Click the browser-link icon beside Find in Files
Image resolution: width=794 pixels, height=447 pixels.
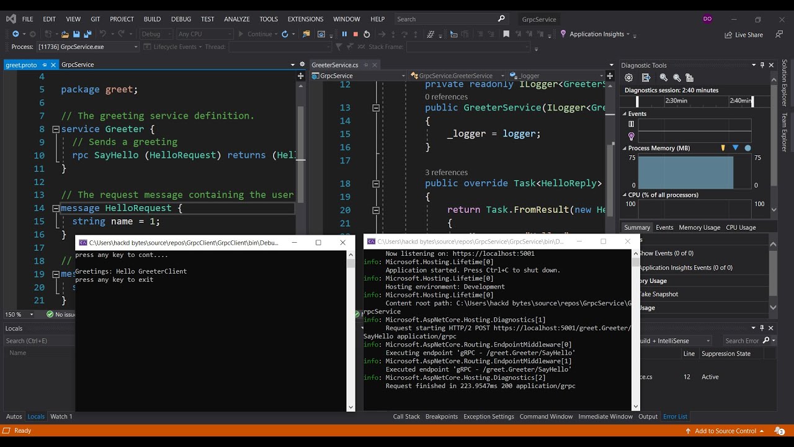pyautogui.click(x=321, y=34)
